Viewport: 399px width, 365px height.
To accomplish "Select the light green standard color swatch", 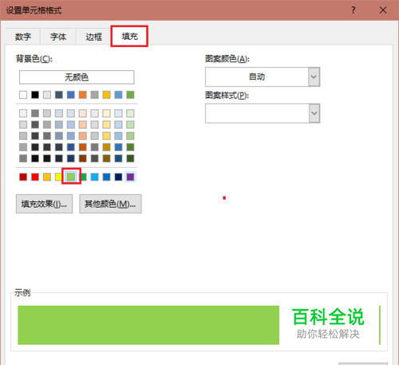I will [71, 177].
